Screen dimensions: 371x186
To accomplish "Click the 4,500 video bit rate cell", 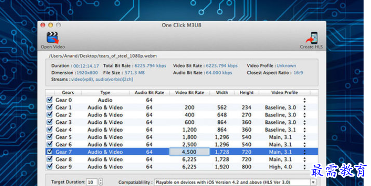I will 189,152.
